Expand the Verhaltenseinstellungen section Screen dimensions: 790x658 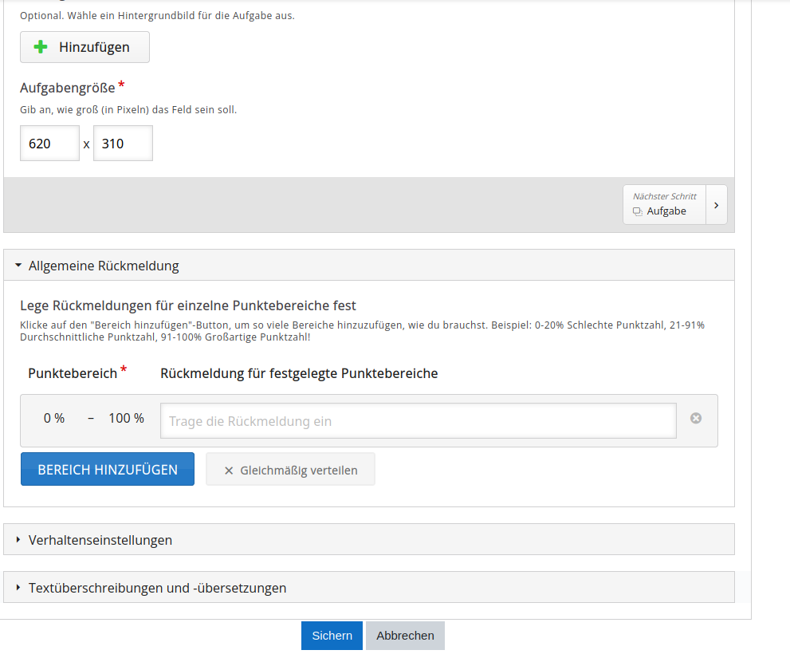(x=369, y=539)
